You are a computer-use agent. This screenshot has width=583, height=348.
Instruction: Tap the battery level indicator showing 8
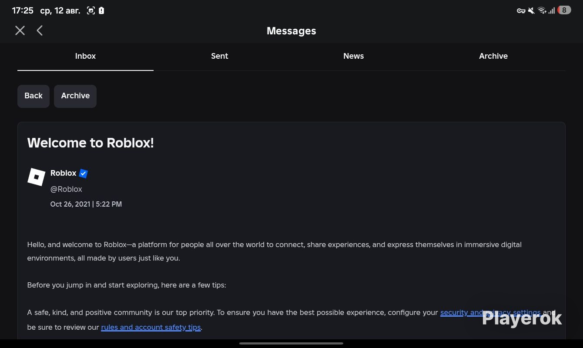click(x=564, y=10)
